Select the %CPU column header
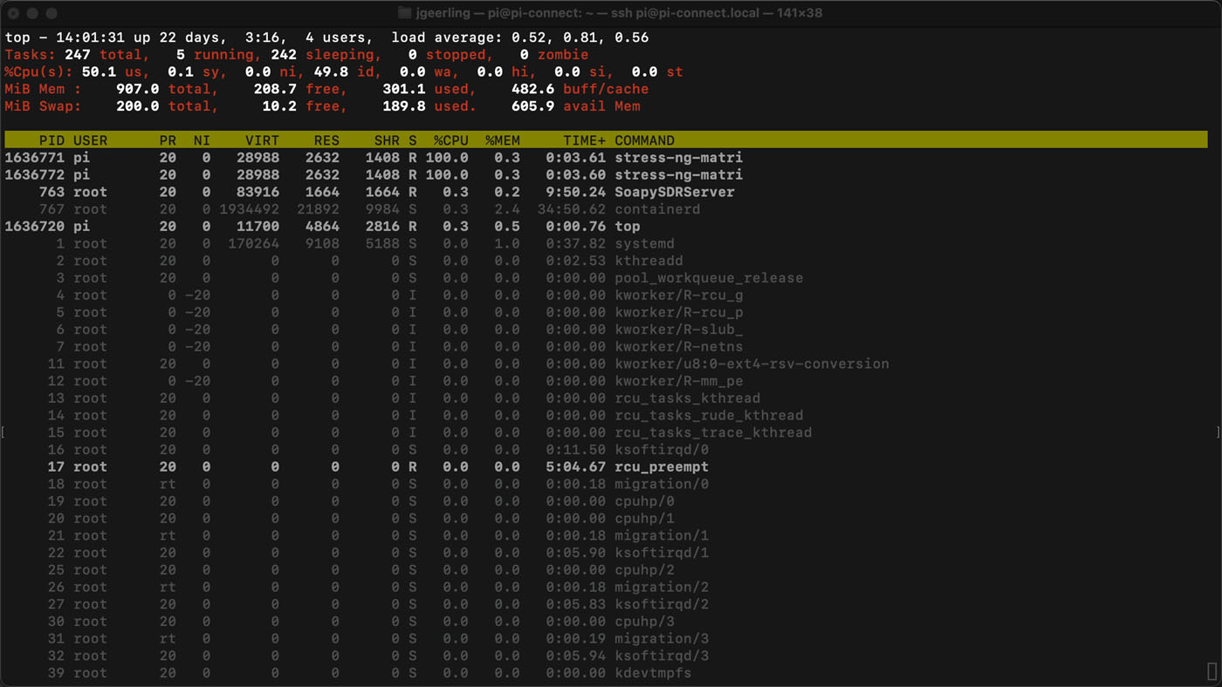 (452, 139)
